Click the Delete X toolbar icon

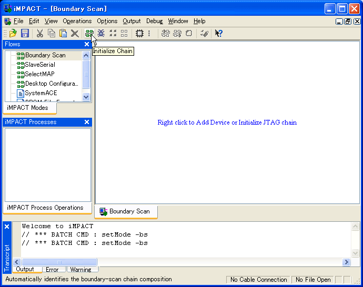click(75, 33)
